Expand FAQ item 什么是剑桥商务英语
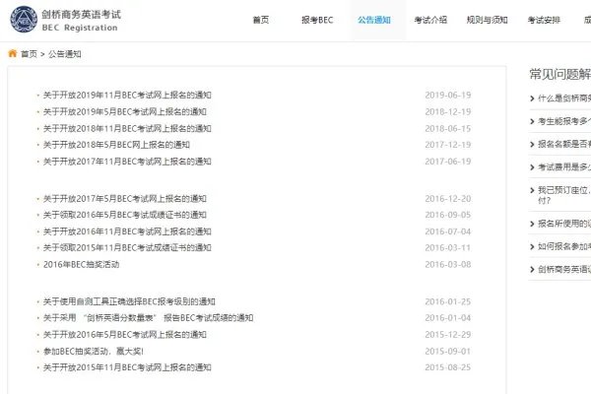 tap(563, 98)
